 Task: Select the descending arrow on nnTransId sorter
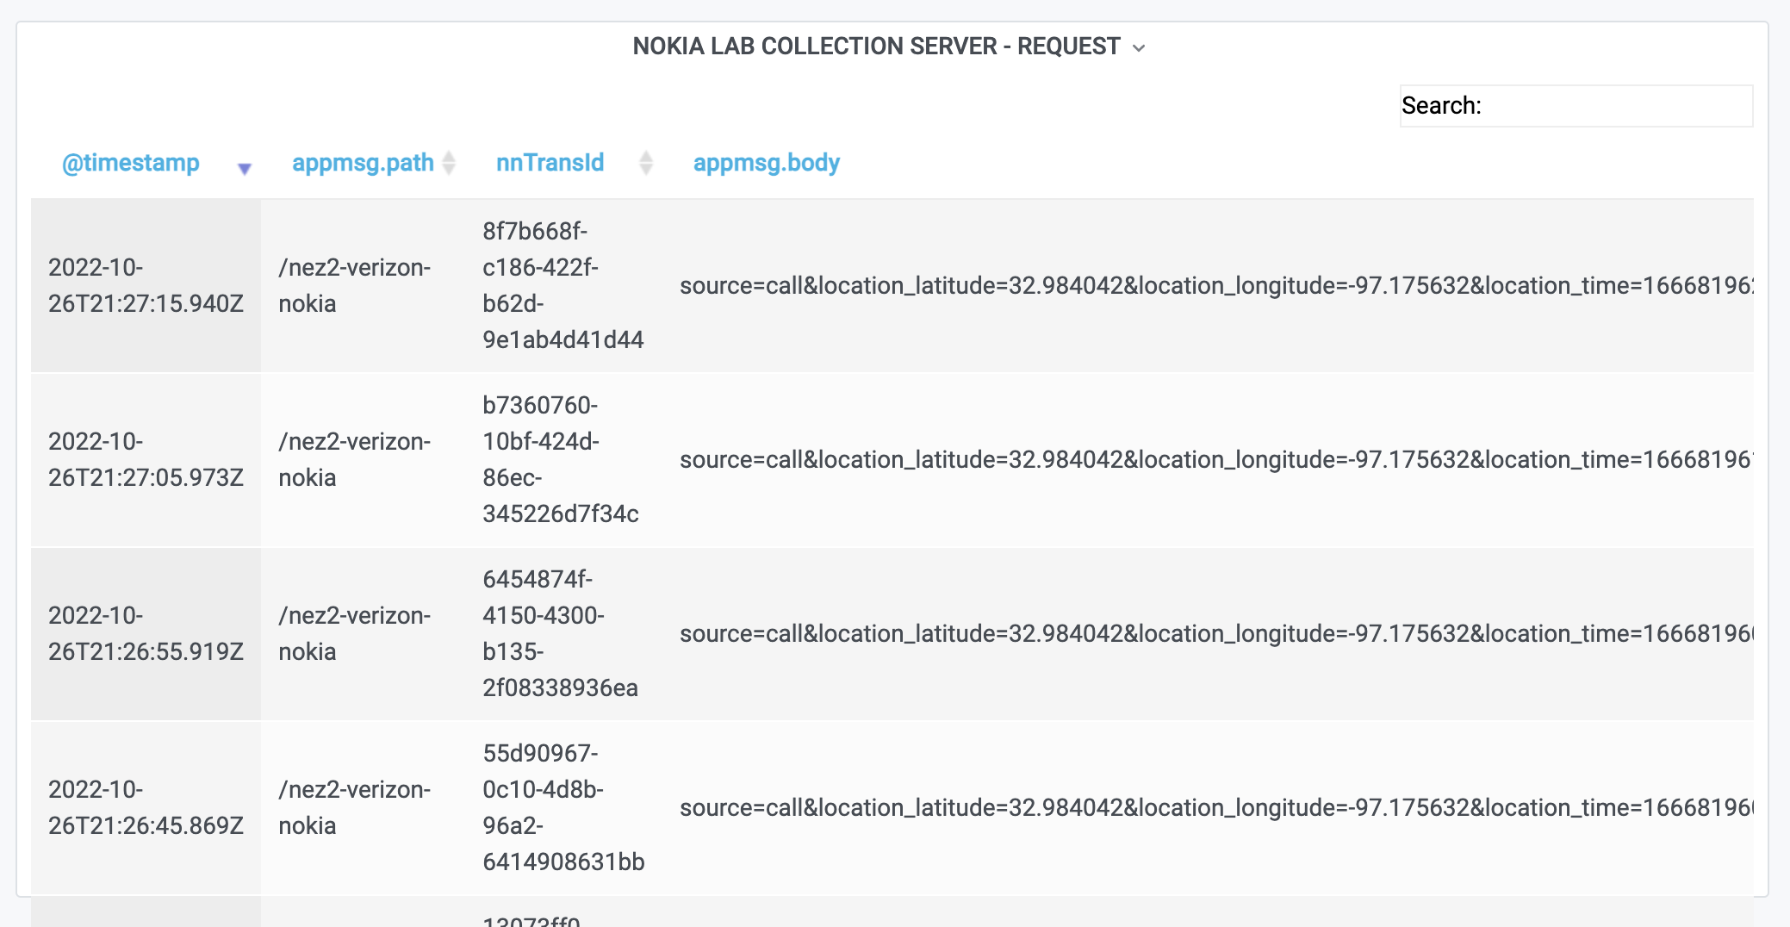pos(645,168)
